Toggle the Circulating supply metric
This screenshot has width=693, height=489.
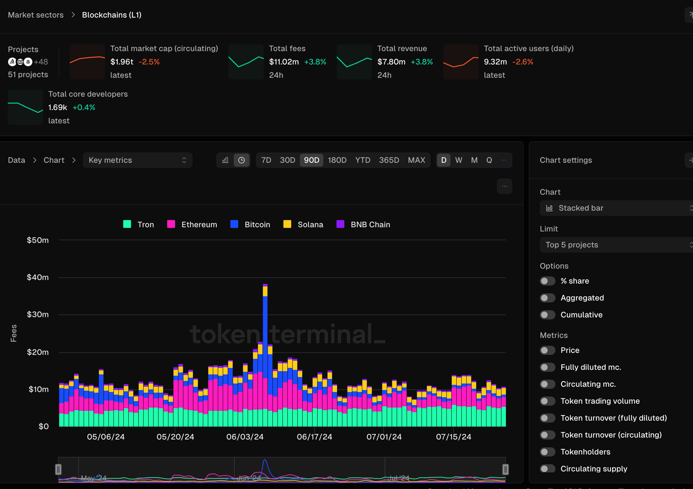[x=548, y=469]
